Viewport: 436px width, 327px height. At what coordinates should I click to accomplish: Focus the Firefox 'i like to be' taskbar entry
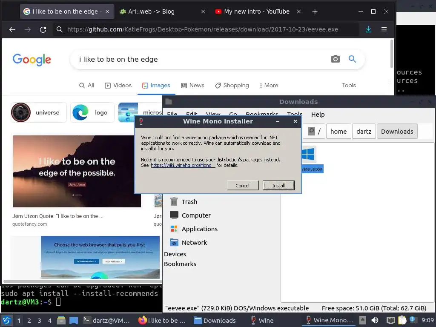click(162, 320)
